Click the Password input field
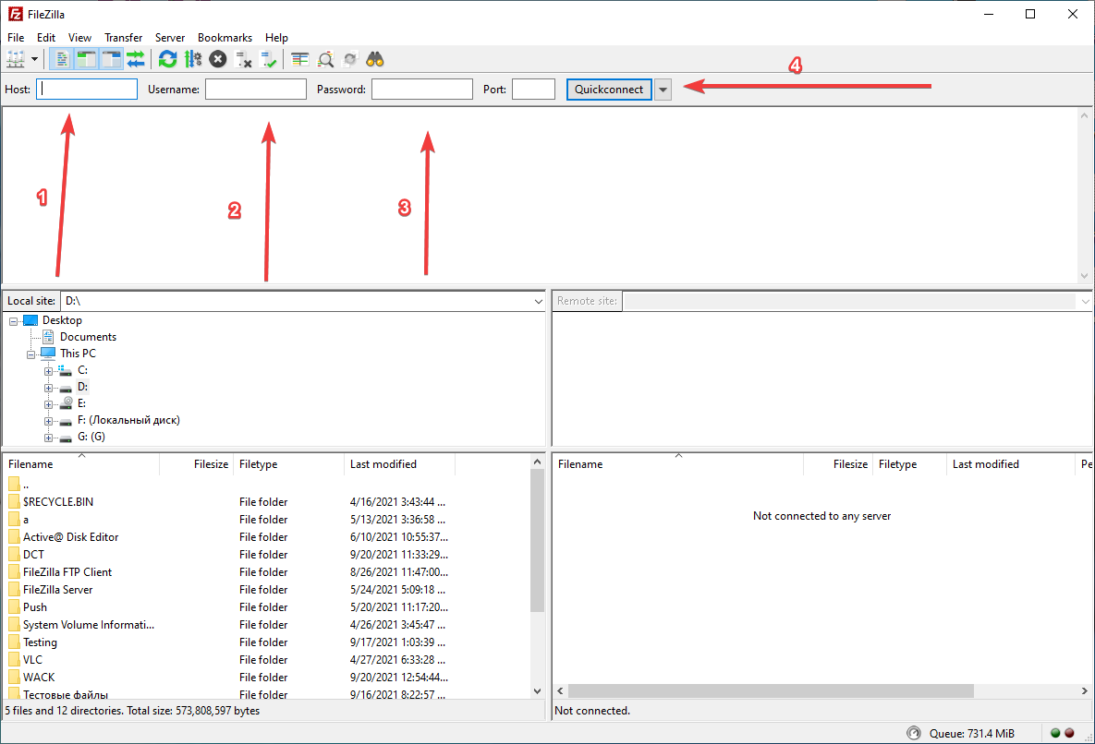 421,90
